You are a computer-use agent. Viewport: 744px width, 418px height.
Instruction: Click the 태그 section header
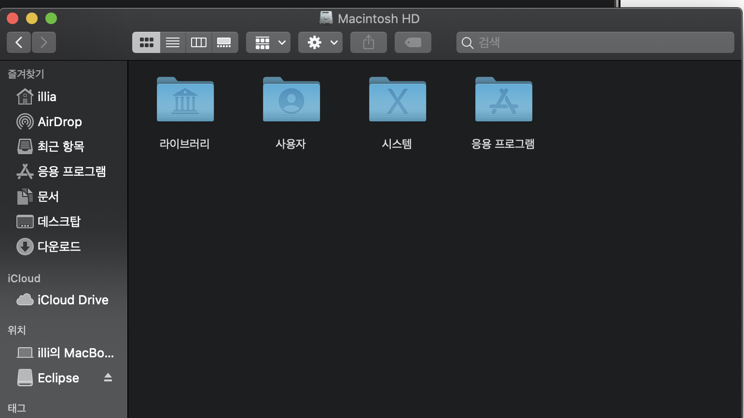(17, 408)
